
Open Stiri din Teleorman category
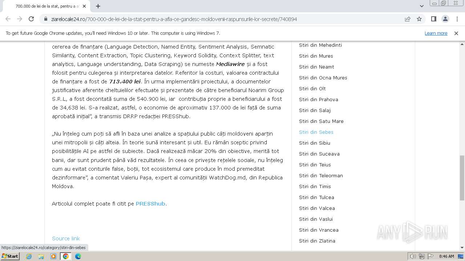tap(321, 175)
